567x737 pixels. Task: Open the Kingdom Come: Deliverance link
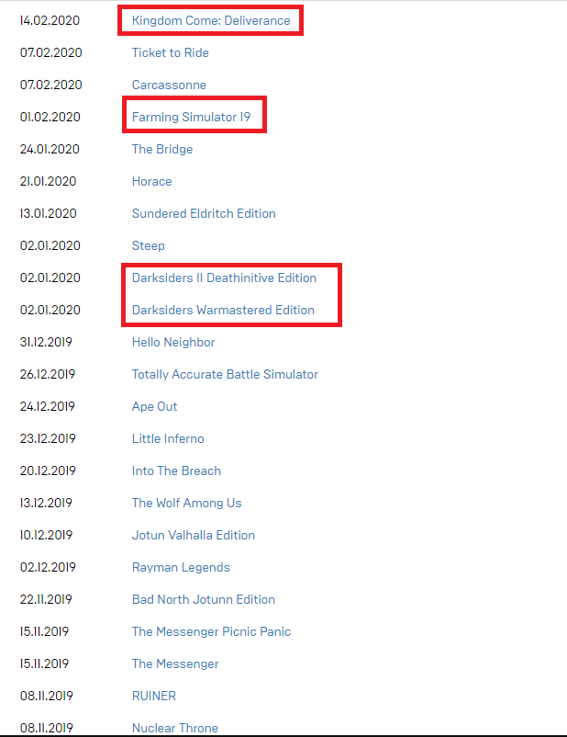[x=211, y=21]
